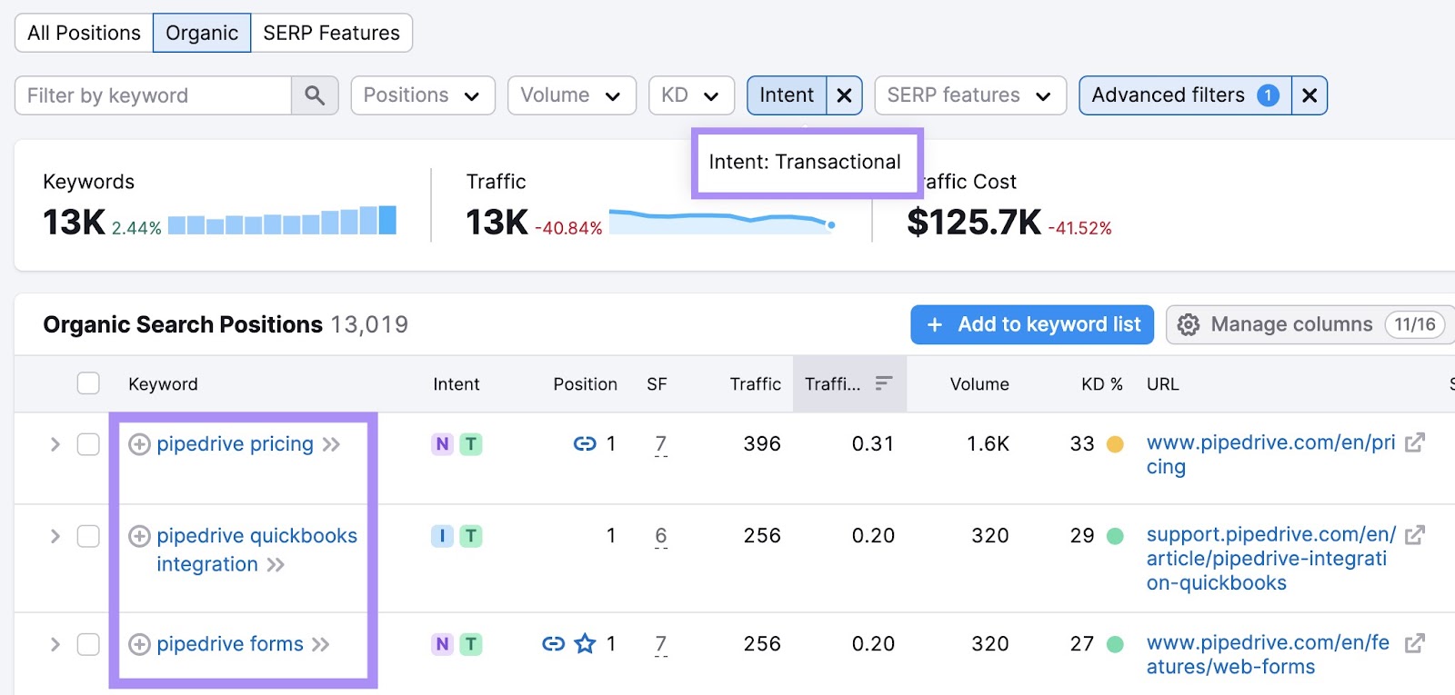The width and height of the screenshot is (1455, 695).
Task: Click the Advanced filters count badge
Action: (x=1268, y=95)
